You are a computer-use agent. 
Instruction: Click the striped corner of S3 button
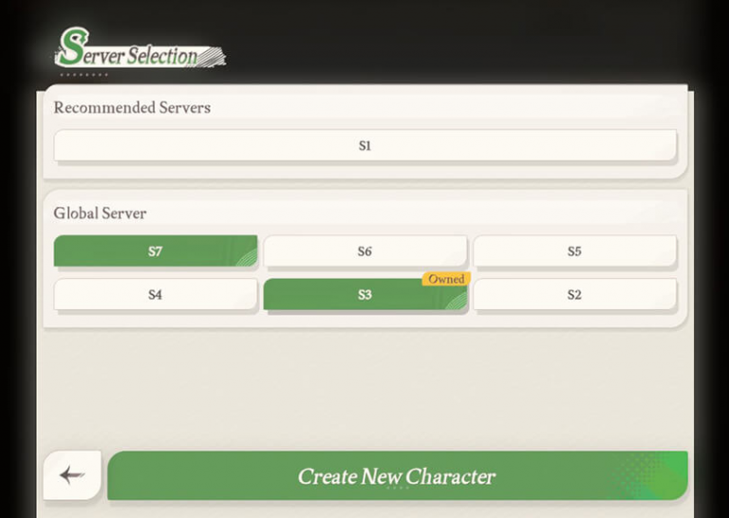pyautogui.click(x=457, y=301)
